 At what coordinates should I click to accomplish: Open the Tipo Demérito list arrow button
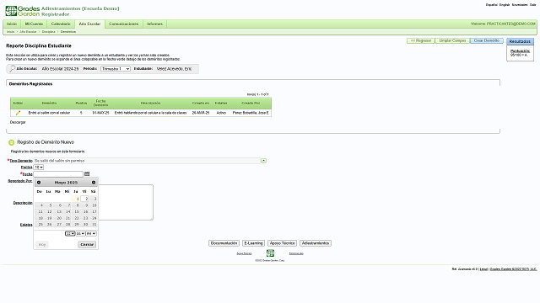[263, 161]
